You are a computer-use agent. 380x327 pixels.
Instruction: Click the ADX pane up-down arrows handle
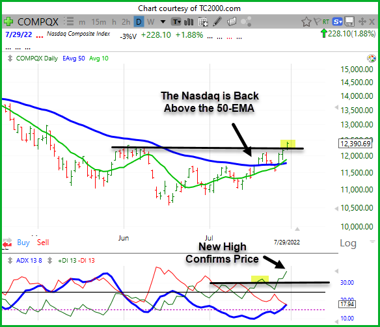pos(10,261)
